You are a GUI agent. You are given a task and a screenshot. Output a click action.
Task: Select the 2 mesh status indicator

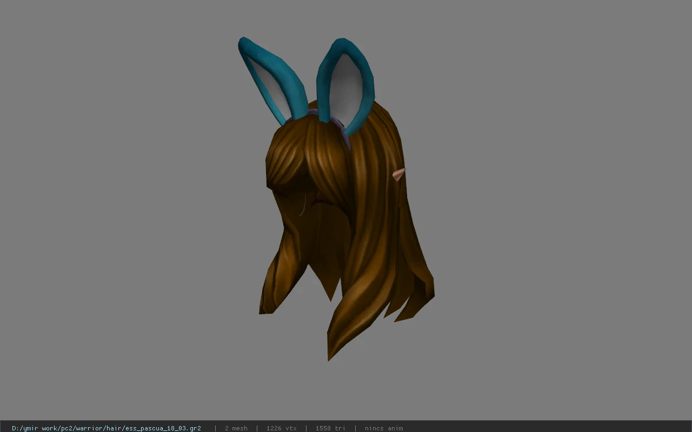pyautogui.click(x=236, y=428)
